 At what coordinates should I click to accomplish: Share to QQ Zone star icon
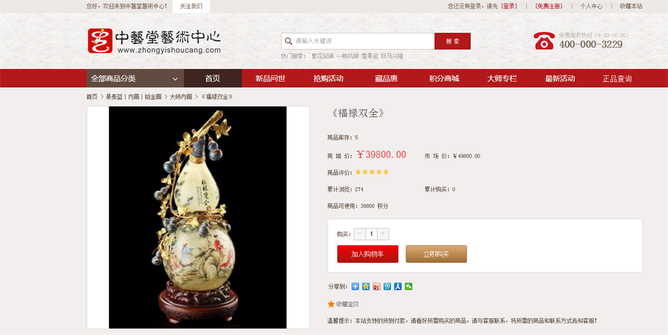(366, 287)
